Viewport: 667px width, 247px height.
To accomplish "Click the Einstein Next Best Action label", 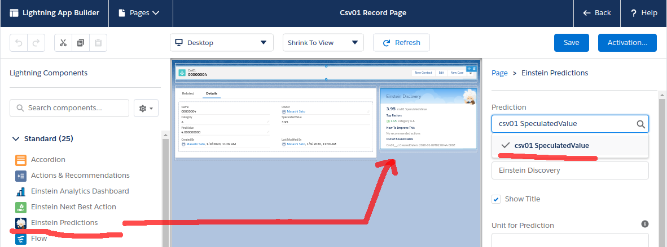I will click(73, 206).
